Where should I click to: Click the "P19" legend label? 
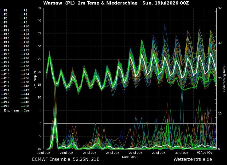(7, 46)
